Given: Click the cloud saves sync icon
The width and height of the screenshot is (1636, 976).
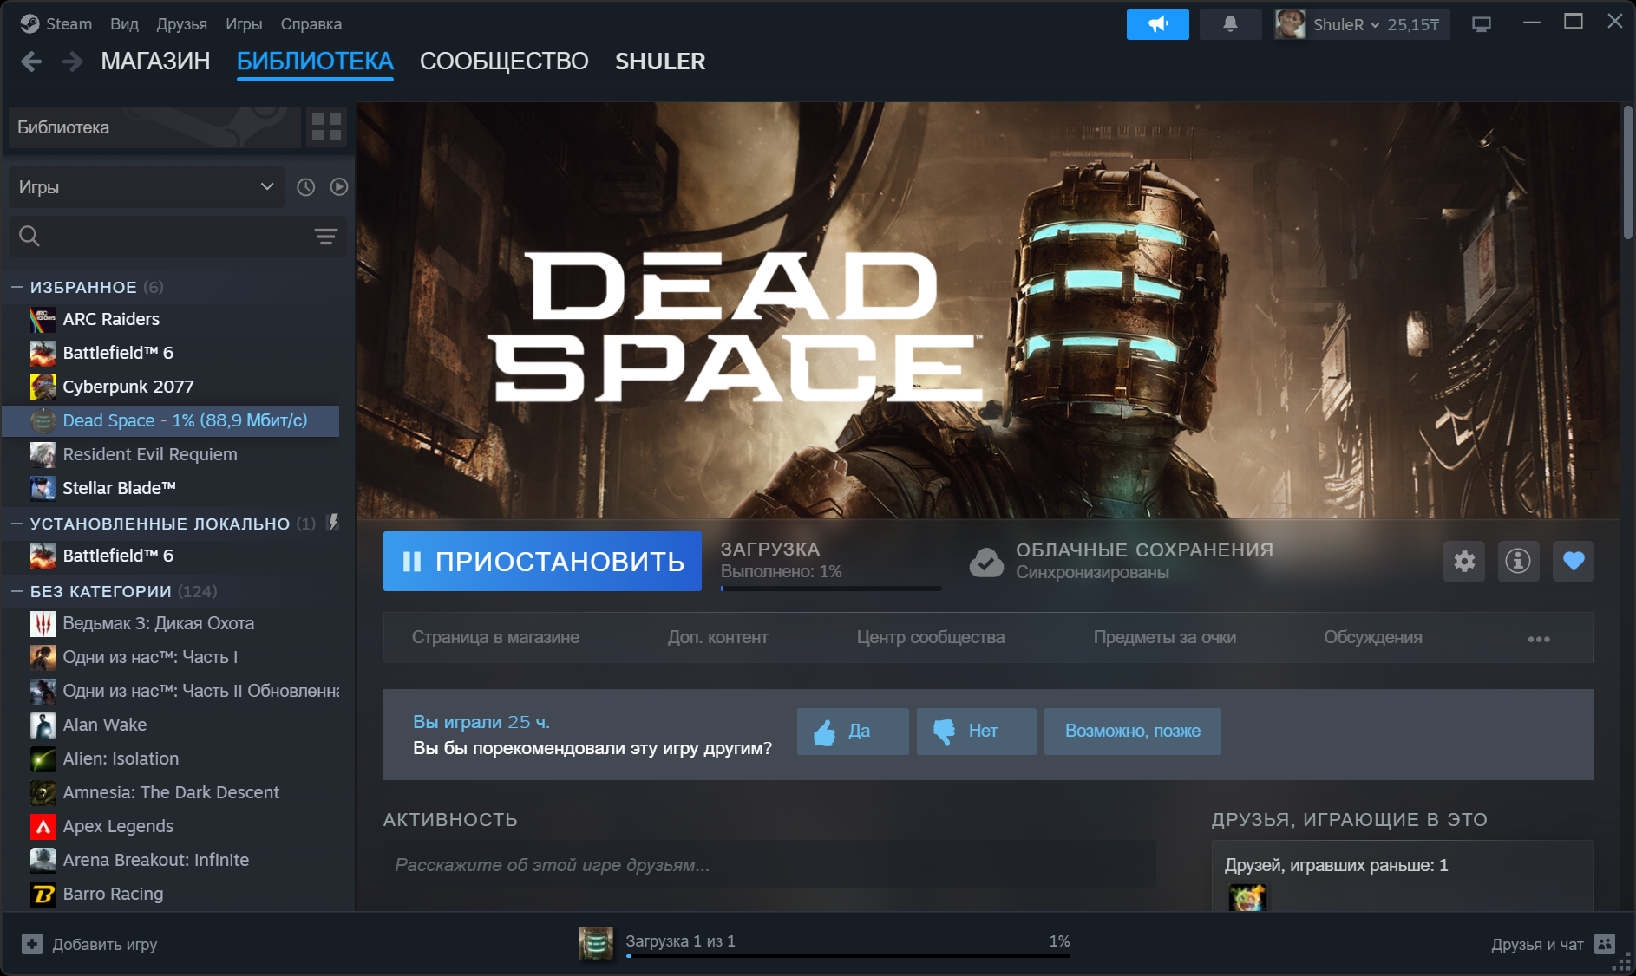Looking at the screenshot, I should [x=986, y=562].
